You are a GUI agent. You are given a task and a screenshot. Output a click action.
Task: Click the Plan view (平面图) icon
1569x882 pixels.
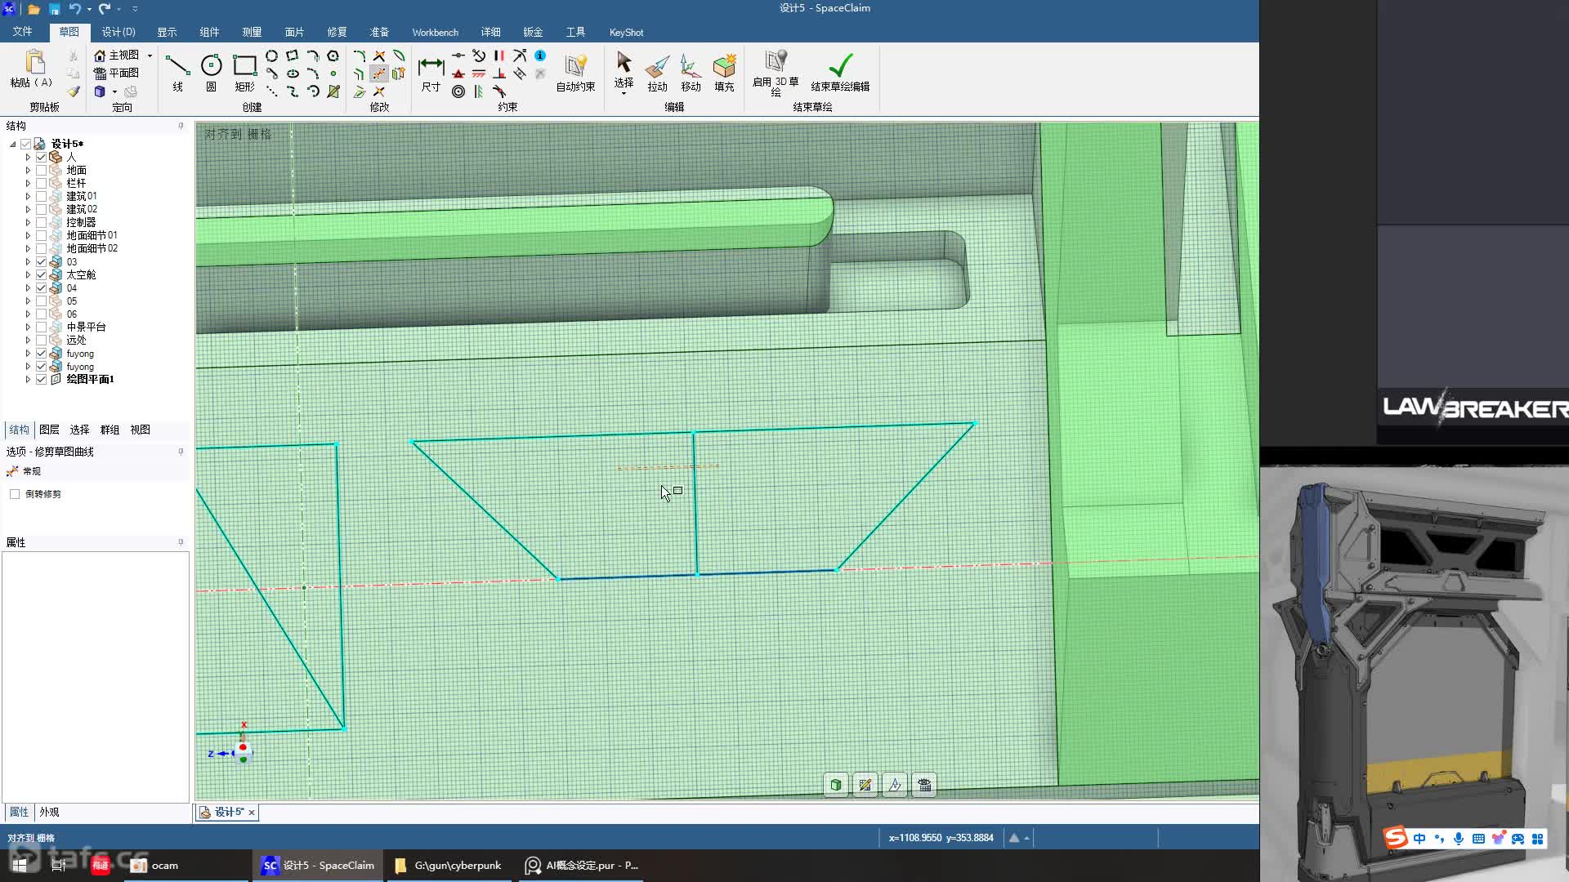pos(100,73)
